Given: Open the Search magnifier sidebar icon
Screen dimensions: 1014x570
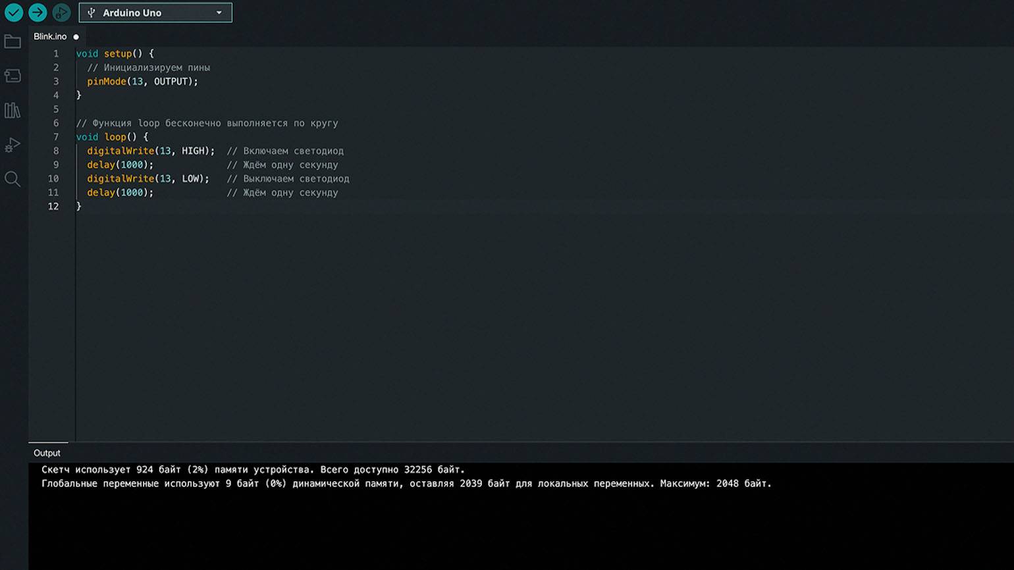Looking at the screenshot, I should [x=13, y=179].
